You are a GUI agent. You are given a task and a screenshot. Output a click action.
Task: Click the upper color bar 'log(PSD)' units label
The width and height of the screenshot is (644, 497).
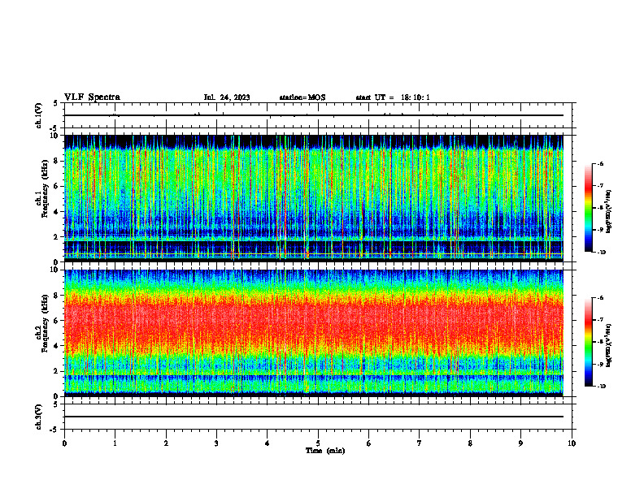pos(609,212)
